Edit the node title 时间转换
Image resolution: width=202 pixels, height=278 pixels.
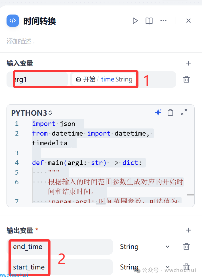click(40, 21)
